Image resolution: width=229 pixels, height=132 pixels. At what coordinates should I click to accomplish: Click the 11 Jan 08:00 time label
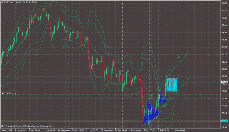49,131
